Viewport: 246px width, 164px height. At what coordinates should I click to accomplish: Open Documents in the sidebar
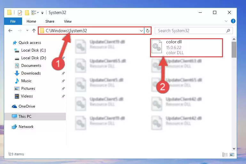(28, 66)
